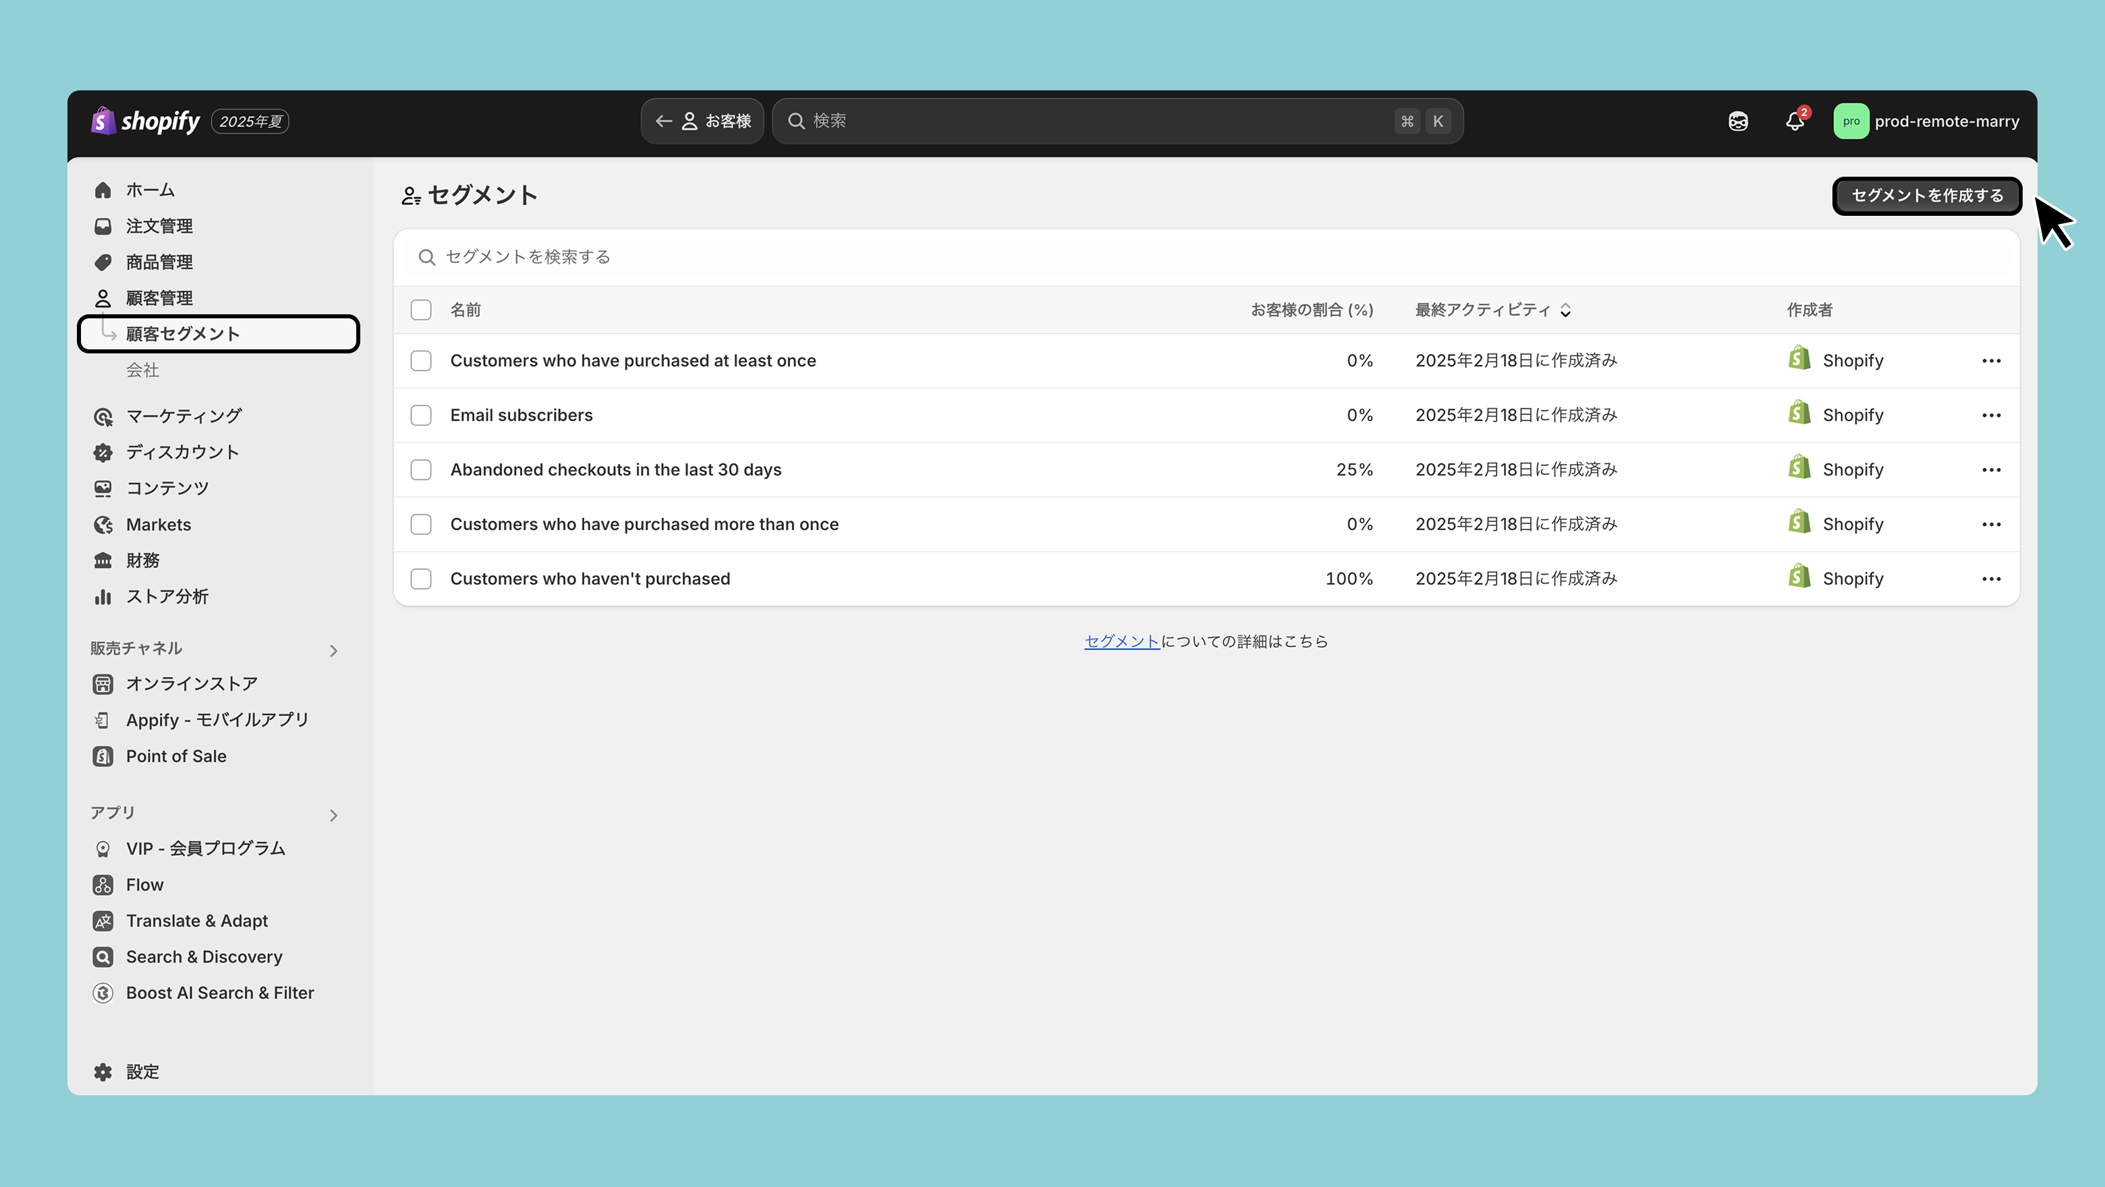
Task: Open 会社 companies sub-menu item
Action: 142,370
